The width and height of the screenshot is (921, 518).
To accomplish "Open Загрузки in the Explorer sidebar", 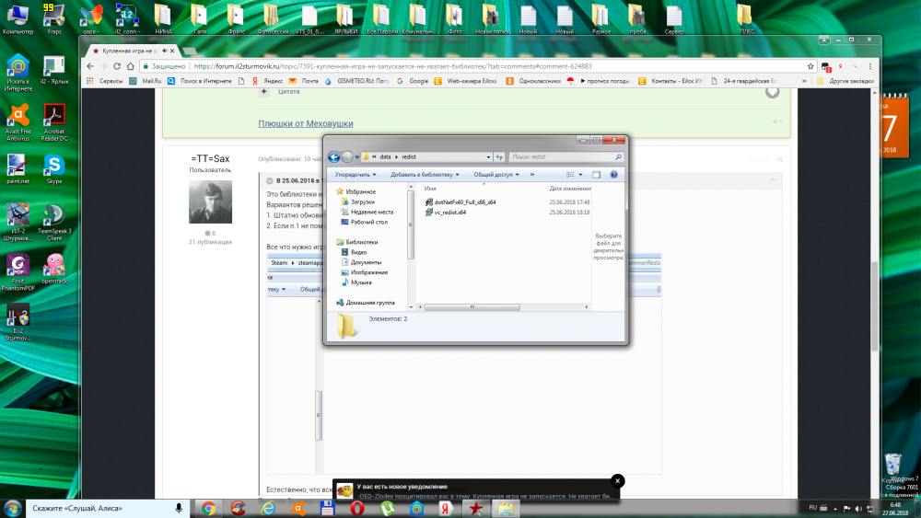I will [362, 201].
